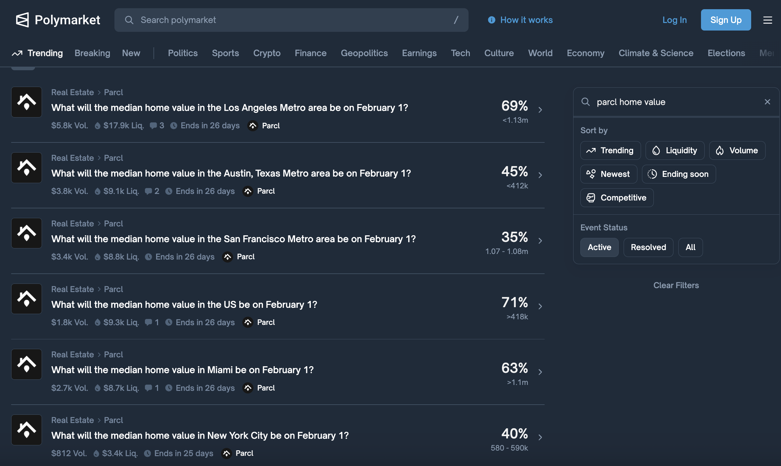Clear the parcl home value search
This screenshot has height=466, width=781.
[767, 102]
